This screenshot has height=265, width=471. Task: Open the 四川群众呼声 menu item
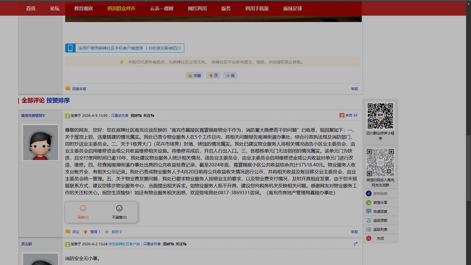click(x=122, y=8)
